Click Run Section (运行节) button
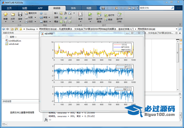This screenshot has width=184, height=128. (109, 15)
